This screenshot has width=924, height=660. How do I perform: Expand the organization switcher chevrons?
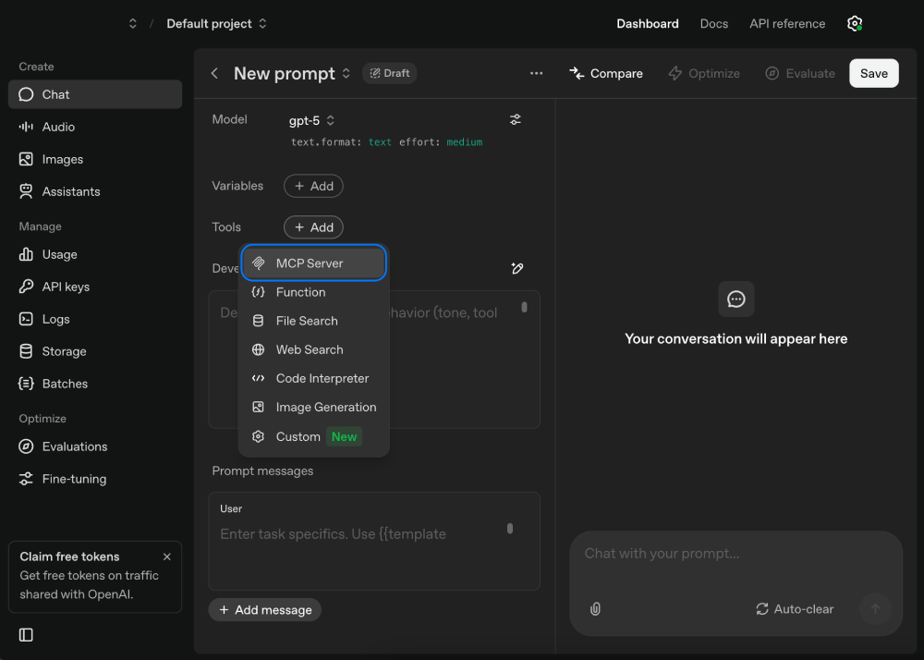(132, 24)
